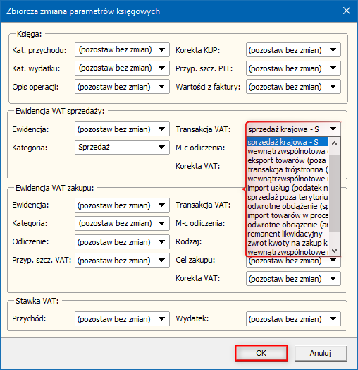Select 'odwrotne obciążenie (ar' list option
The height and width of the screenshot is (370, 358).
[288, 225]
